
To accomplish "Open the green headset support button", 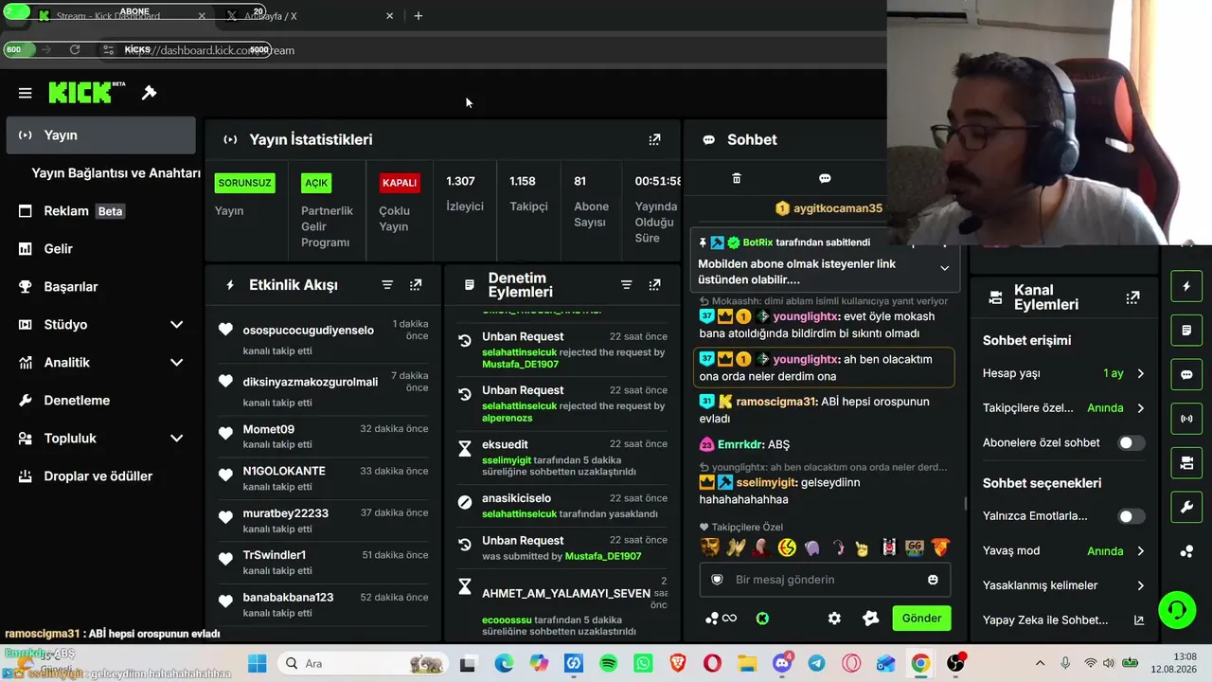I will coord(1177,609).
